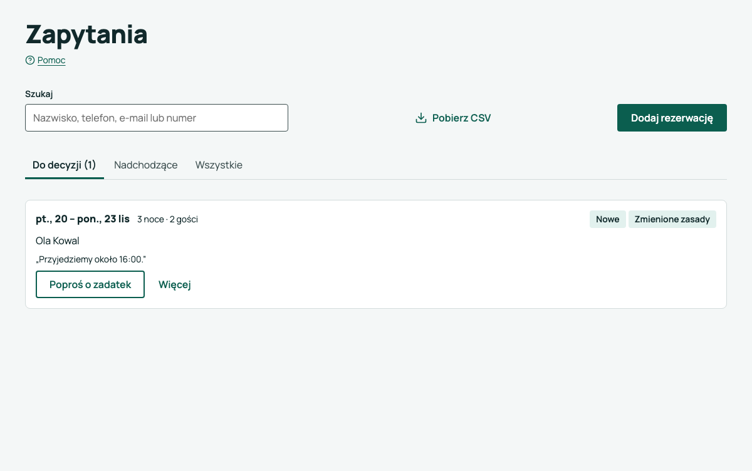Click the Zapytania page heading
Viewport: 752px width, 471px height.
tap(86, 34)
